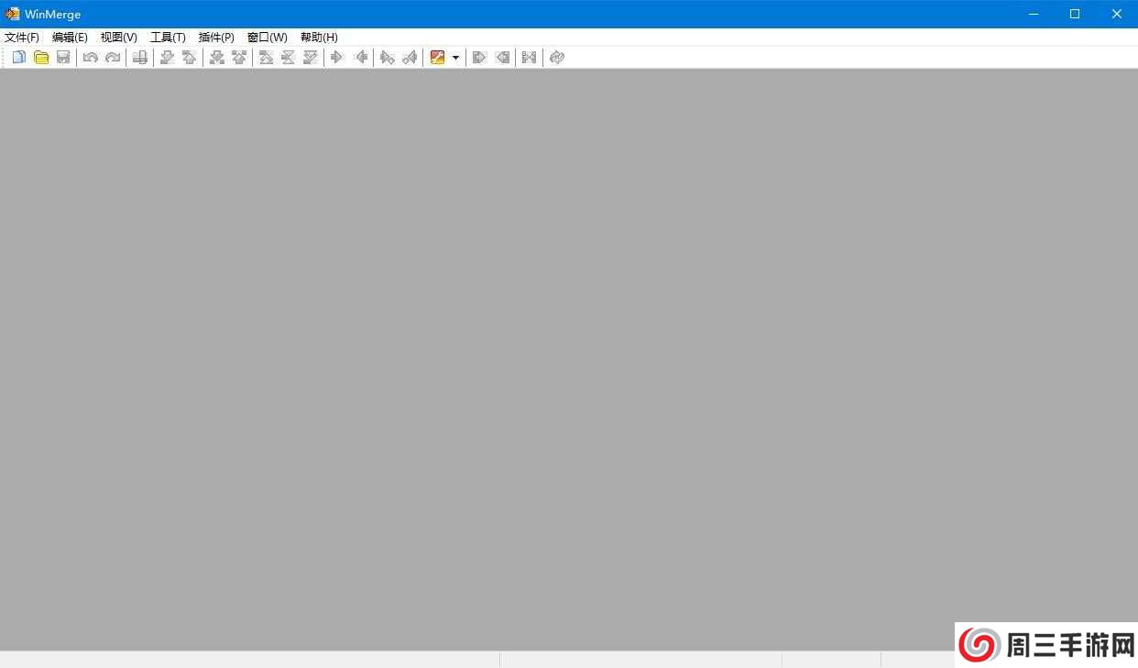Screen dimensions: 1138x668
Task: Click the Save floppy disk icon
Action: (x=63, y=58)
